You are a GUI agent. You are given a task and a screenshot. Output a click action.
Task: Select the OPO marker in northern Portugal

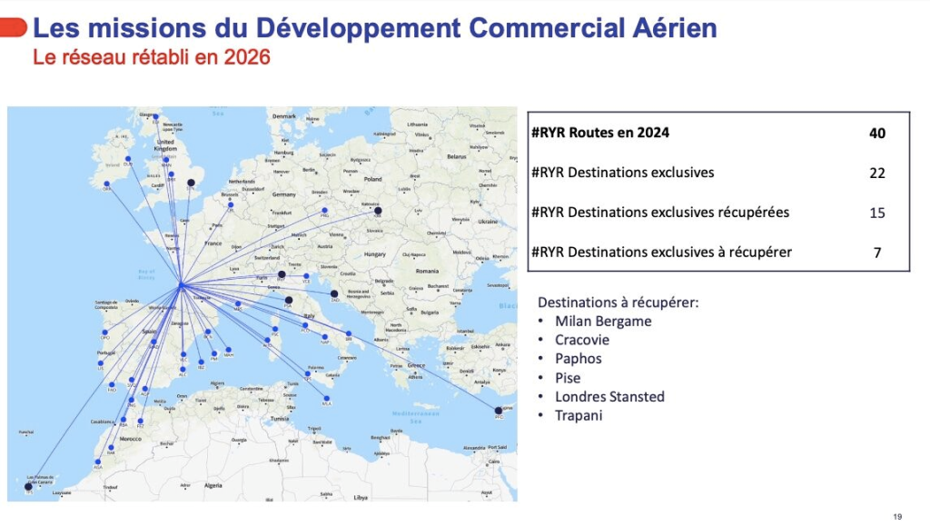click(x=105, y=332)
